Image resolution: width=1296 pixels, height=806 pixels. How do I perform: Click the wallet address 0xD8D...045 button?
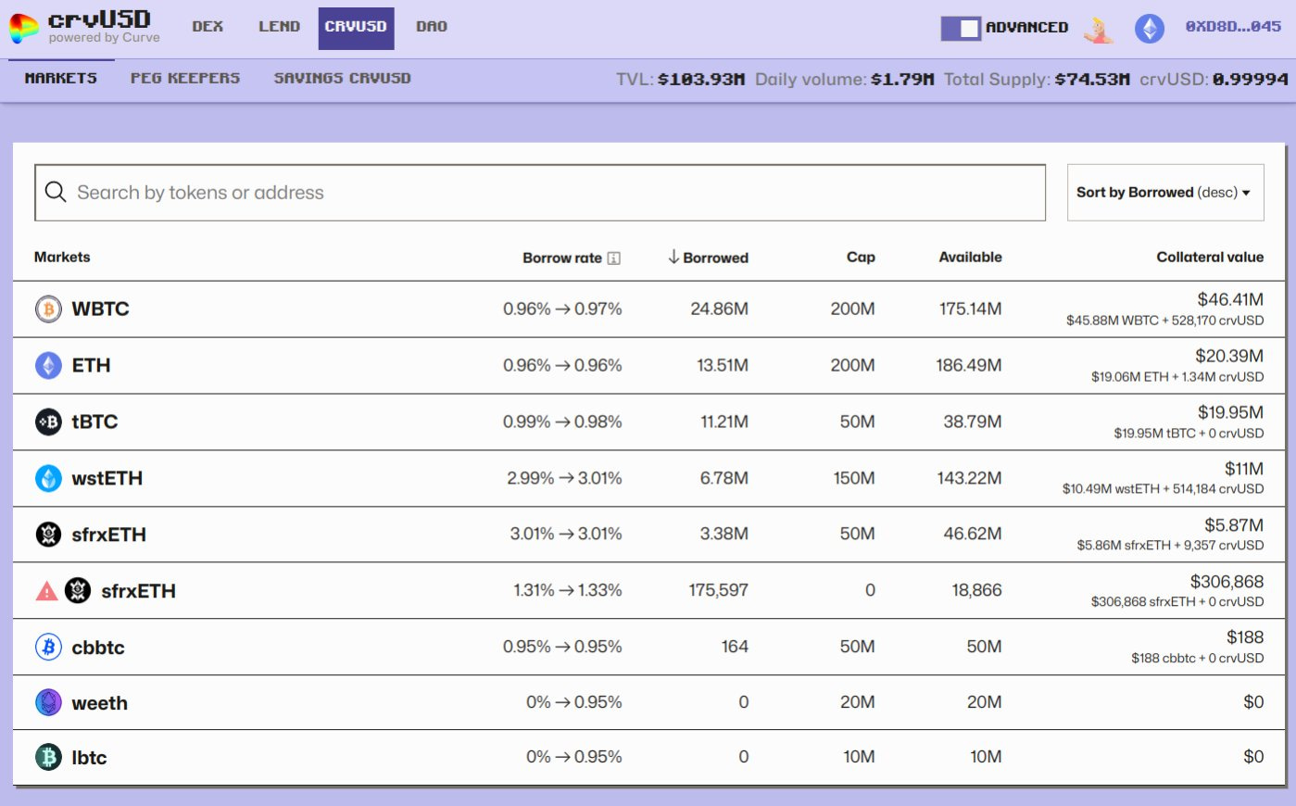pyautogui.click(x=1233, y=27)
